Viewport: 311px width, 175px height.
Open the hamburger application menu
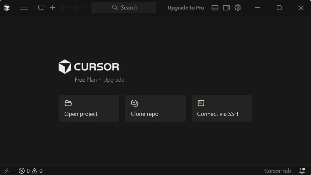[24, 8]
